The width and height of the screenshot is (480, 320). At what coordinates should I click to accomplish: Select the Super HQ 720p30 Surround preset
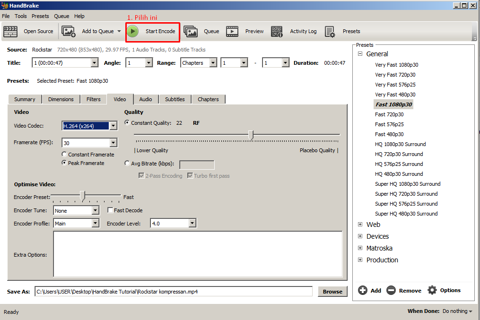tap(406, 194)
